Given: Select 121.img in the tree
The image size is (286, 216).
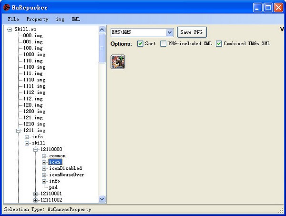Looking at the screenshot, I should pos(33,118).
